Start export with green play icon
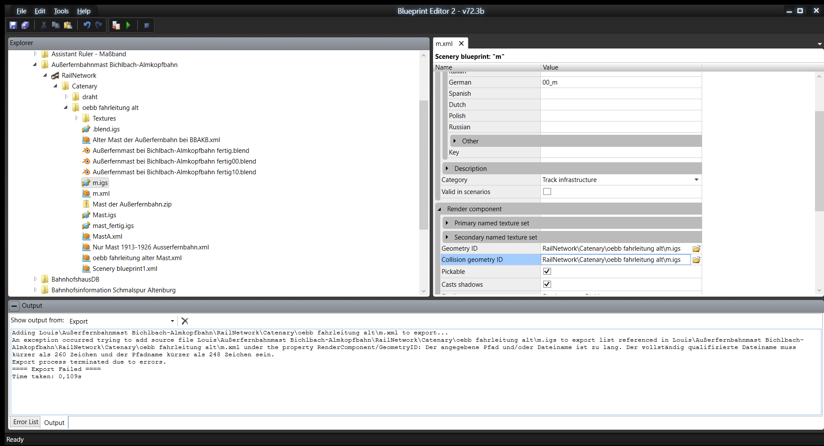The width and height of the screenshot is (824, 446). tap(128, 25)
